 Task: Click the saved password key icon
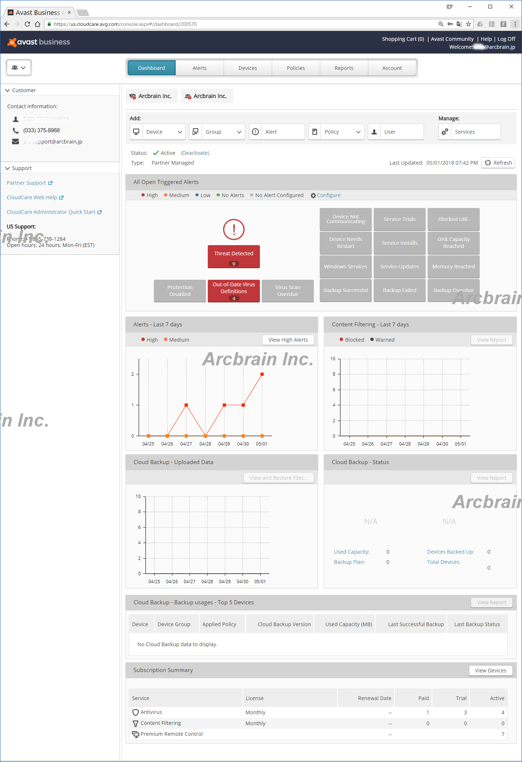pyautogui.click(x=450, y=24)
